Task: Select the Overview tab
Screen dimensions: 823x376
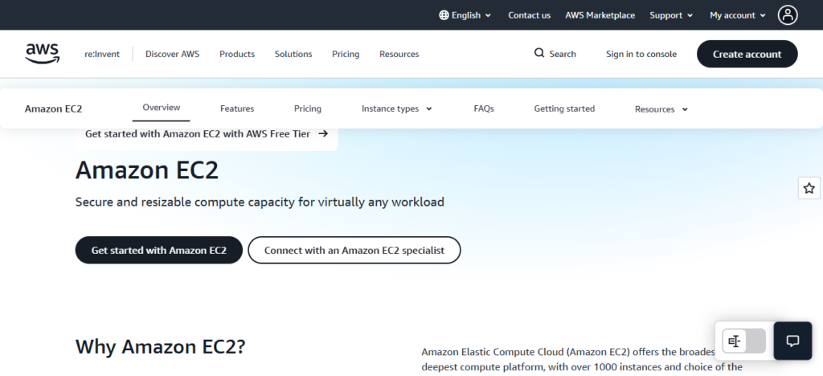Action: pos(161,108)
